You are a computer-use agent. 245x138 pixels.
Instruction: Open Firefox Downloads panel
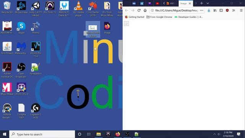[209, 10]
